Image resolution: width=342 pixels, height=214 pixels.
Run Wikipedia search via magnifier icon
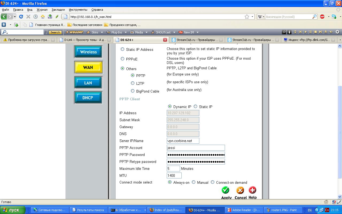click(314, 17)
